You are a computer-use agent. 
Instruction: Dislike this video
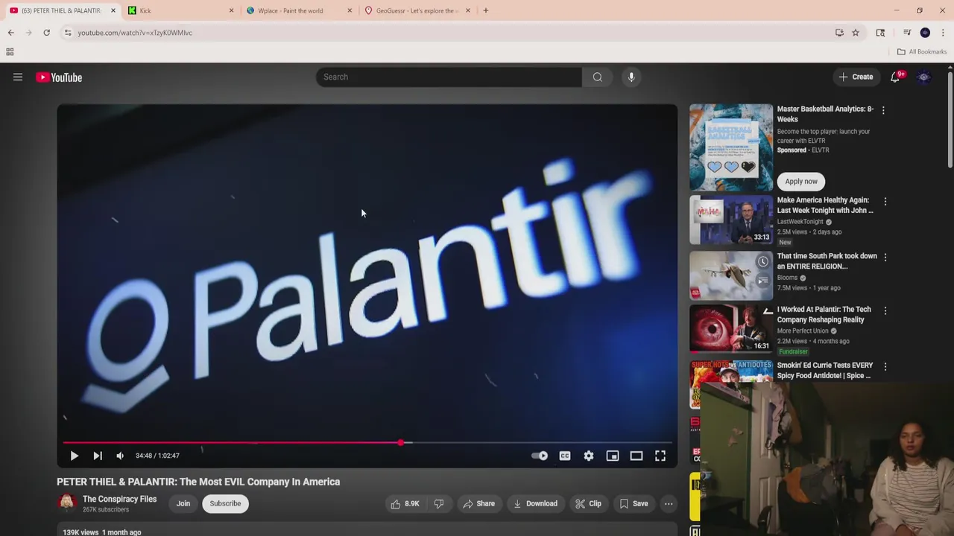click(439, 504)
